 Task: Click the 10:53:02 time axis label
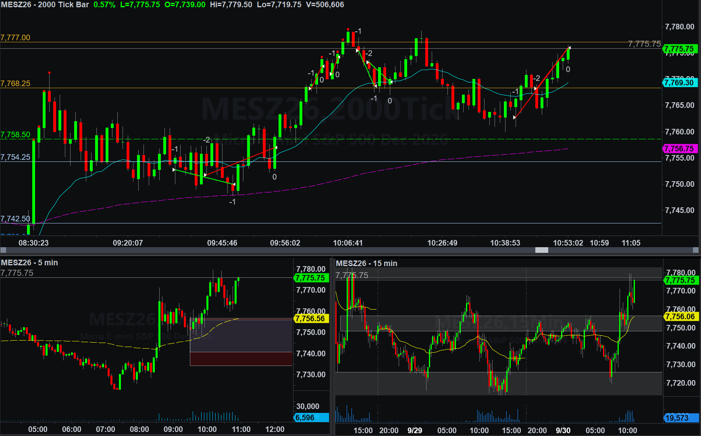tap(568, 243)
